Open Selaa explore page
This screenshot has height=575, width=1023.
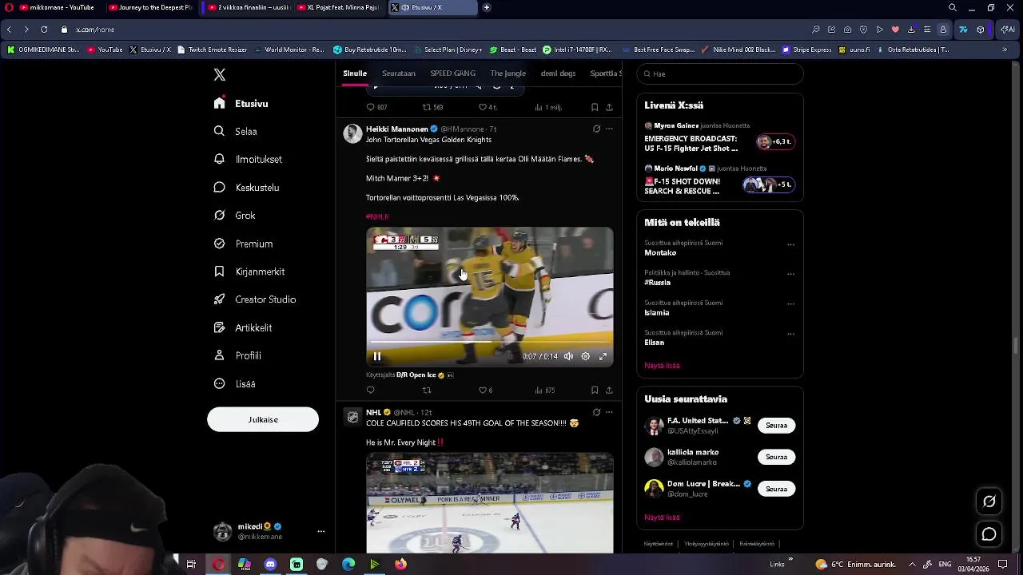pyautogui.click(x=236, y=132)
